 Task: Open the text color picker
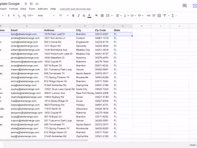89,16
